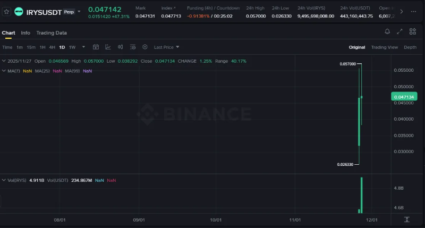The width and height of the screenshot is (425, 228).
Task: Click the Range 40.17% value
Action: [239, 61]
